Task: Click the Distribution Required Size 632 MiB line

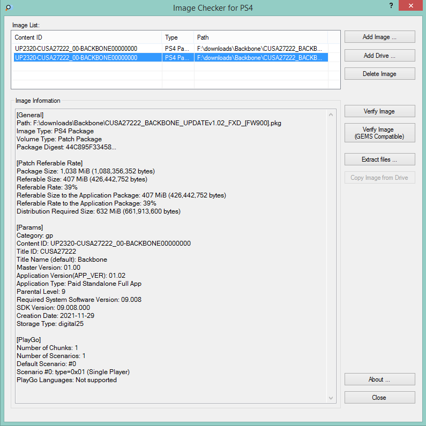Action: (99, 211)
